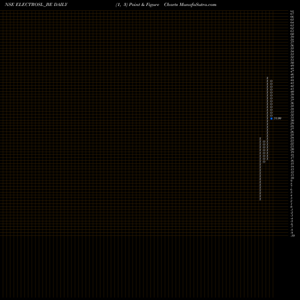The image size is (300, 300).
Task: Select the 31.00 current price label
Action: click(277, 118)
